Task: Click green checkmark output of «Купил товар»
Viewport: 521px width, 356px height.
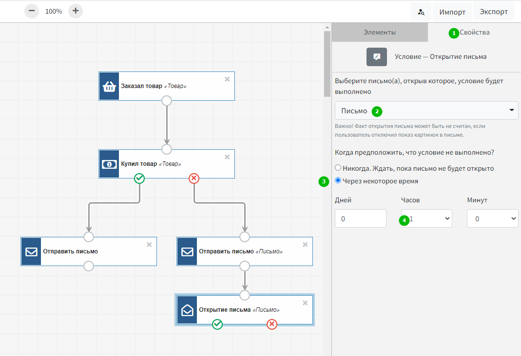Action: (x=139, y=178)
